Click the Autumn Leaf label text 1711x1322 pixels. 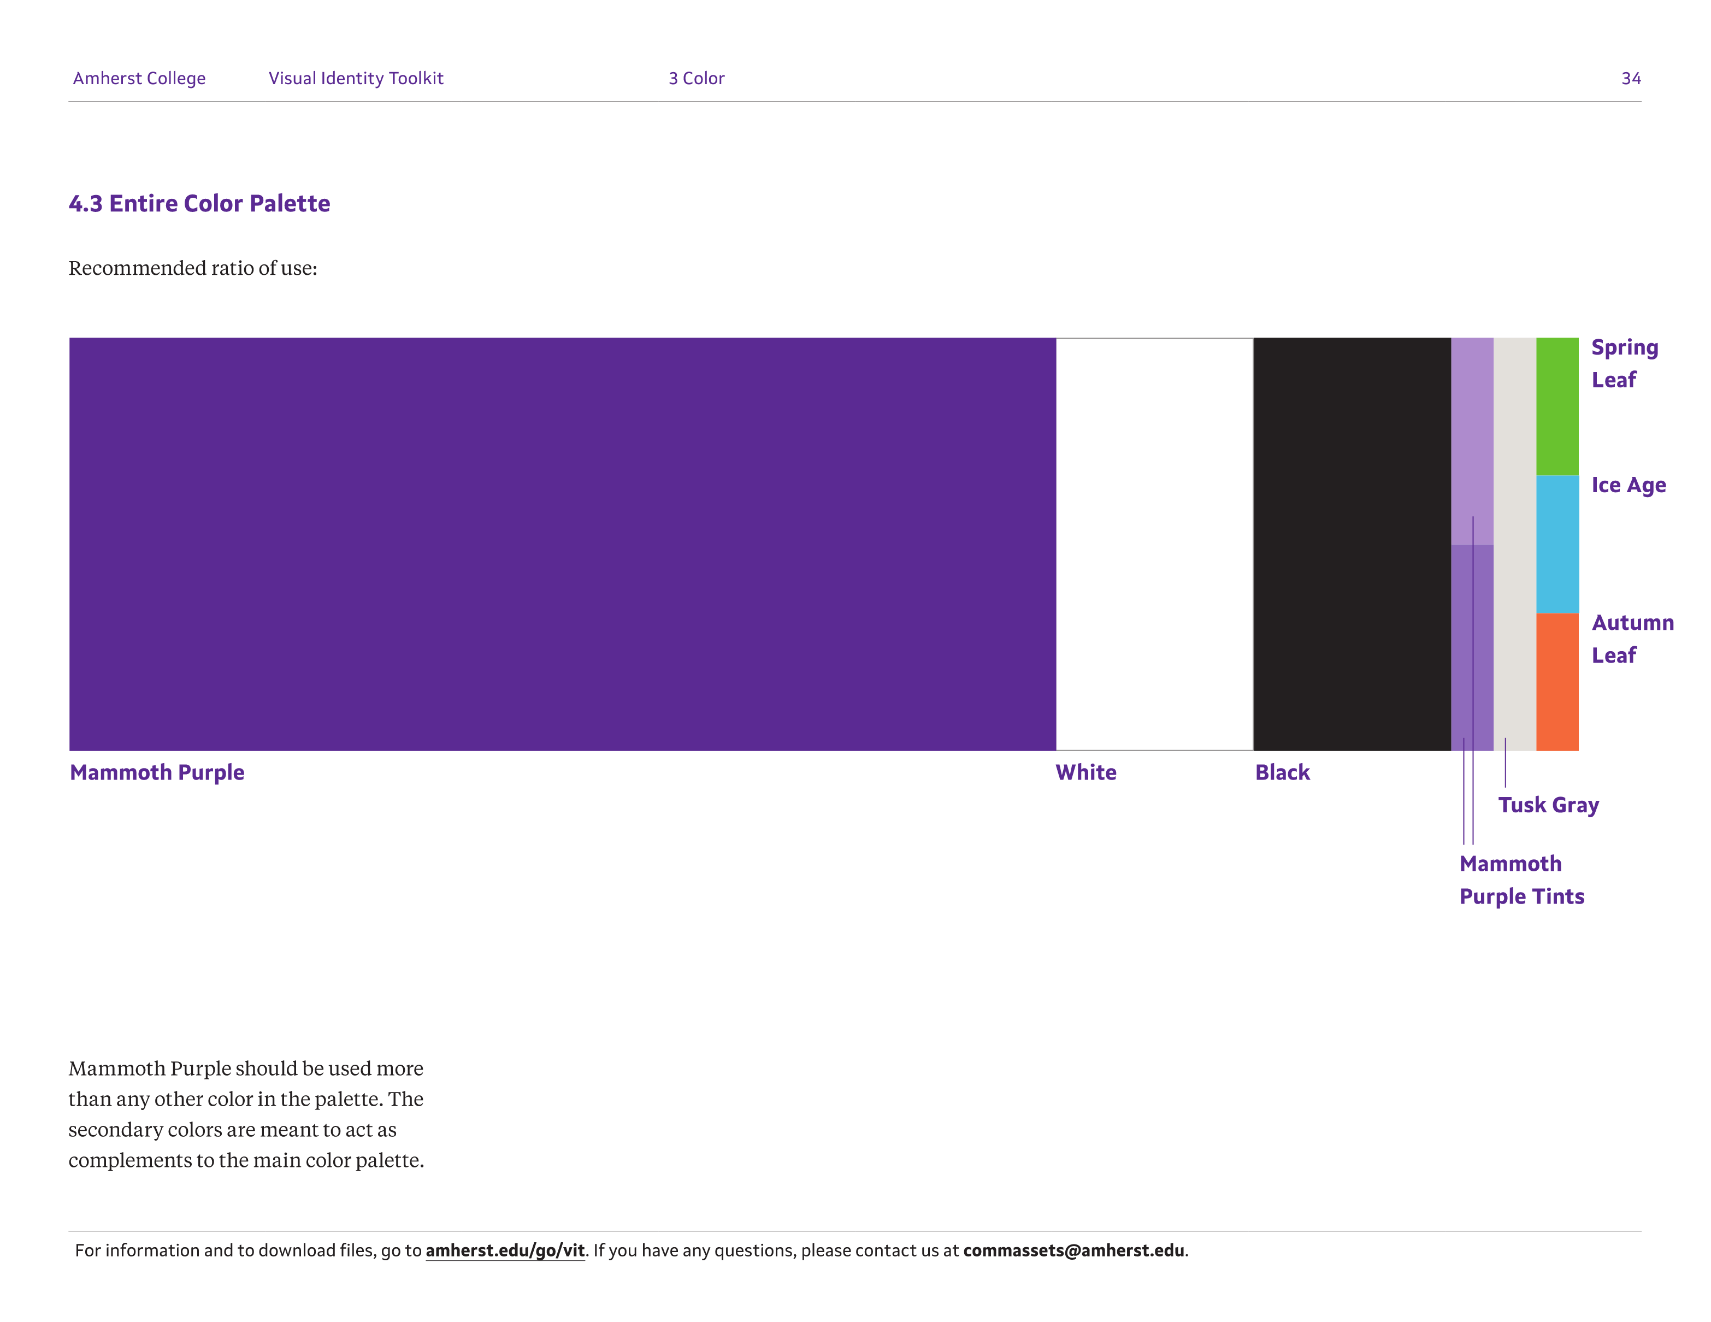[1633, 639]
